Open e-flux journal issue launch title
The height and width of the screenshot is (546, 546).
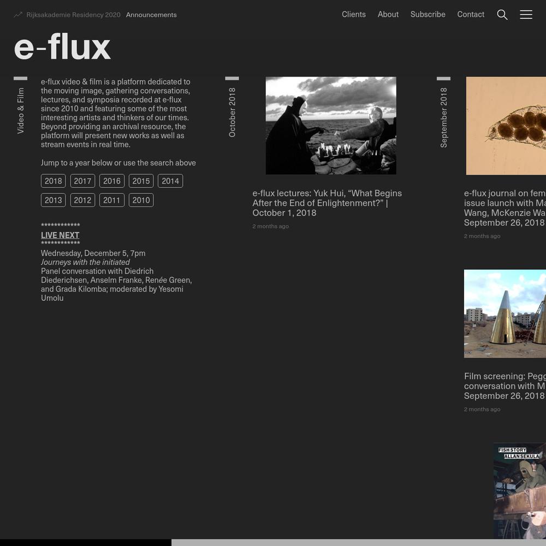(x=505, y=208)
